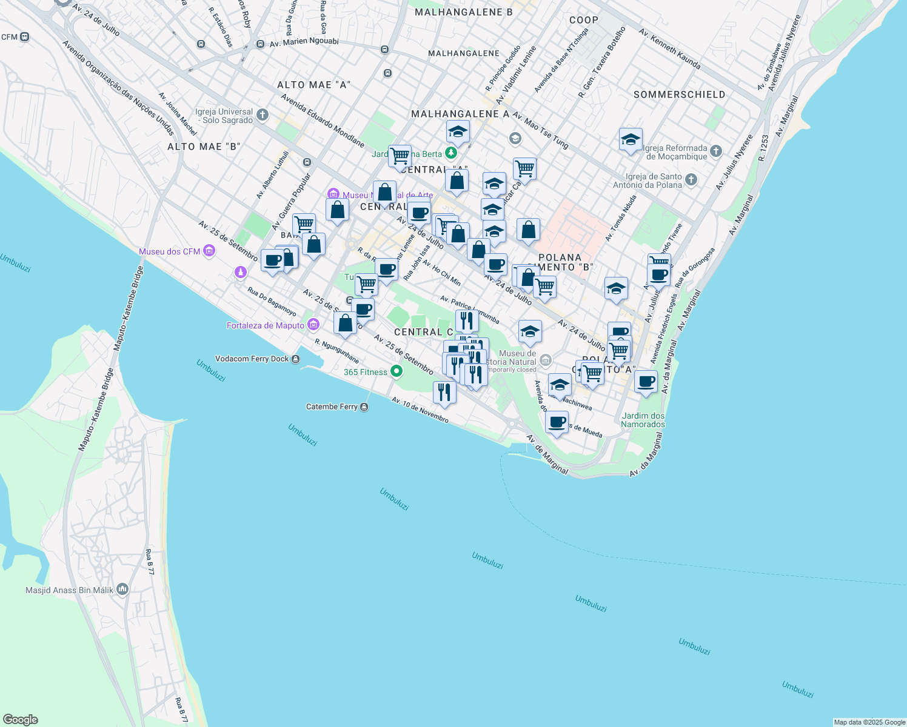Viewport: 907px width, 727px height.
Task: Click the shopping bag marker above POLANA CIMENTO "B"
Action: pos(529,230)
